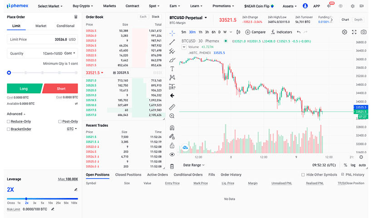Select the trend line drawing tool

pyautogui.click(x=172, y=42)
